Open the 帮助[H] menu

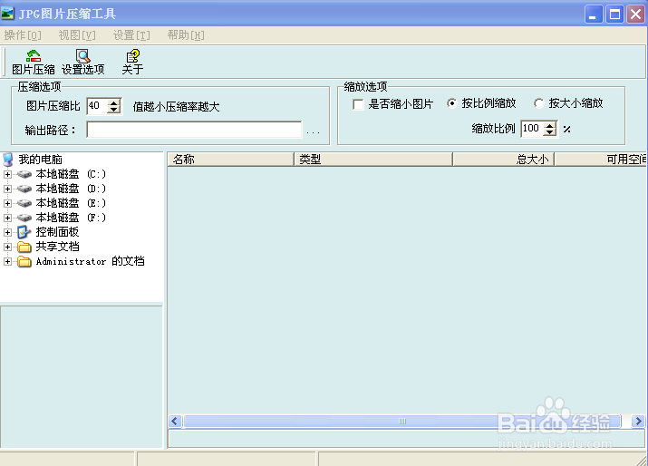186,35
